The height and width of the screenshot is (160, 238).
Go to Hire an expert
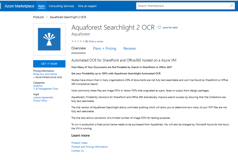(87, 6)
